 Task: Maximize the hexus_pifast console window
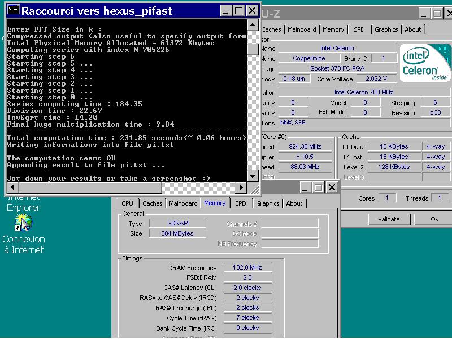pyautogui.click(x=238, y=11)
